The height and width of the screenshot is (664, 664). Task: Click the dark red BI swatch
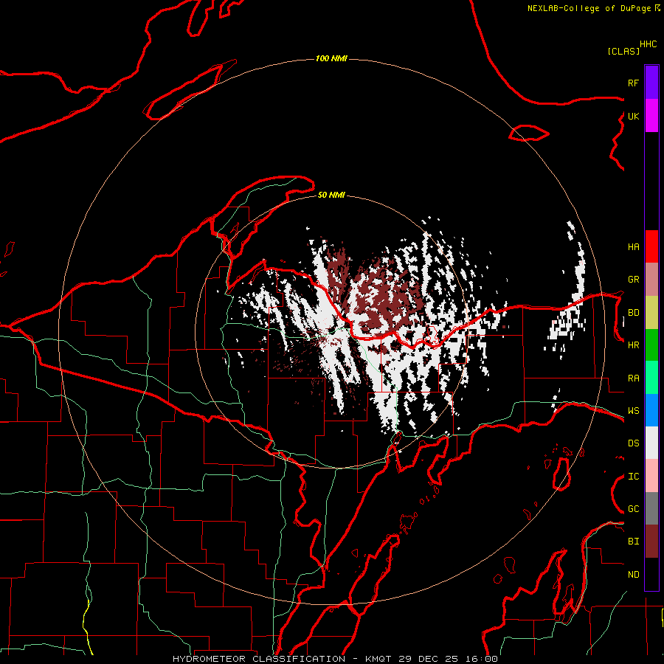(x=651, y=542)
